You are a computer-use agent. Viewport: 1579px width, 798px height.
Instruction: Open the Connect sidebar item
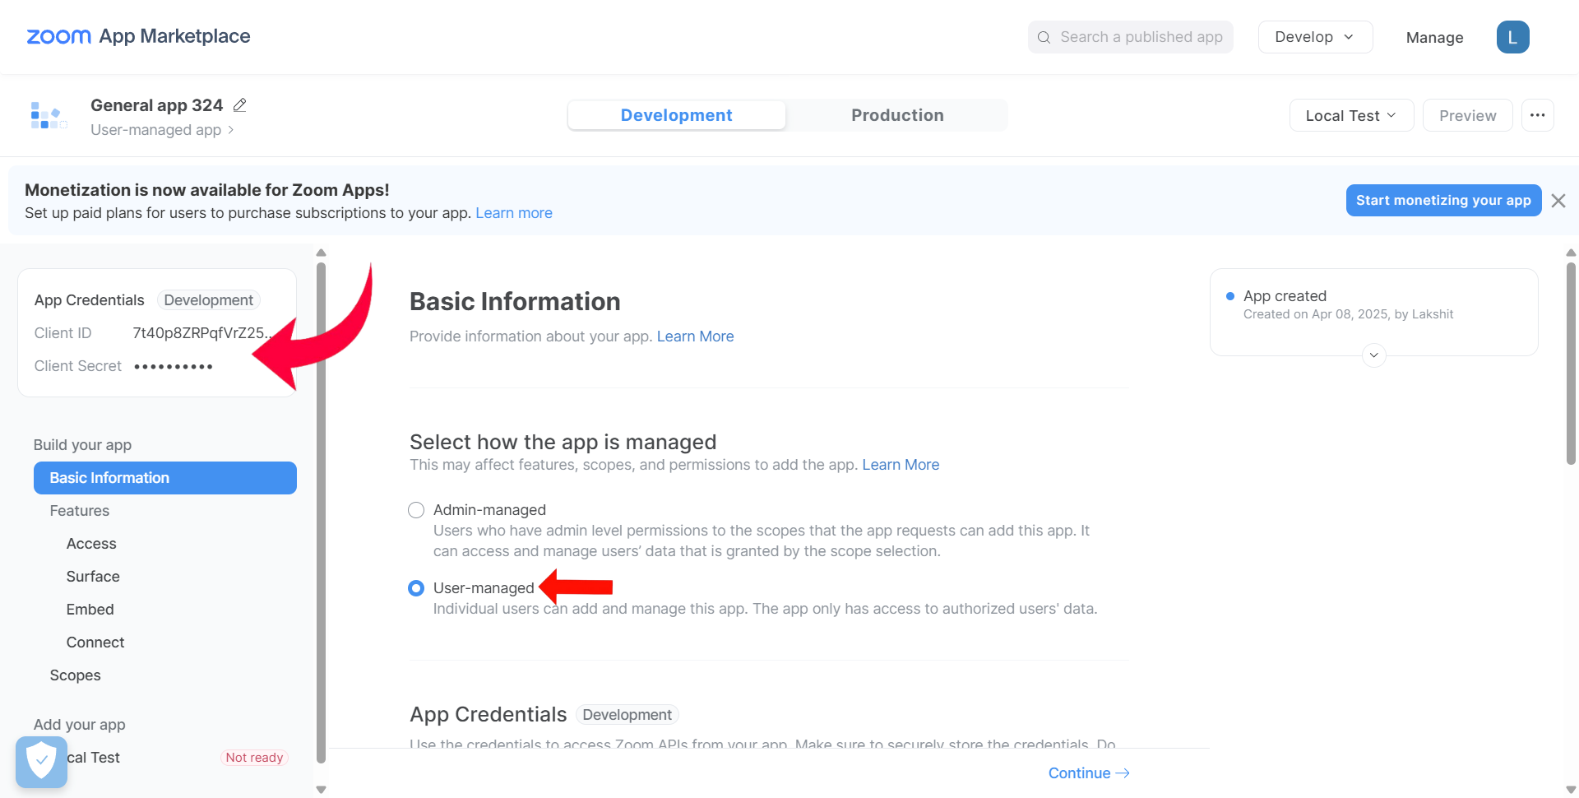point(95,643)
